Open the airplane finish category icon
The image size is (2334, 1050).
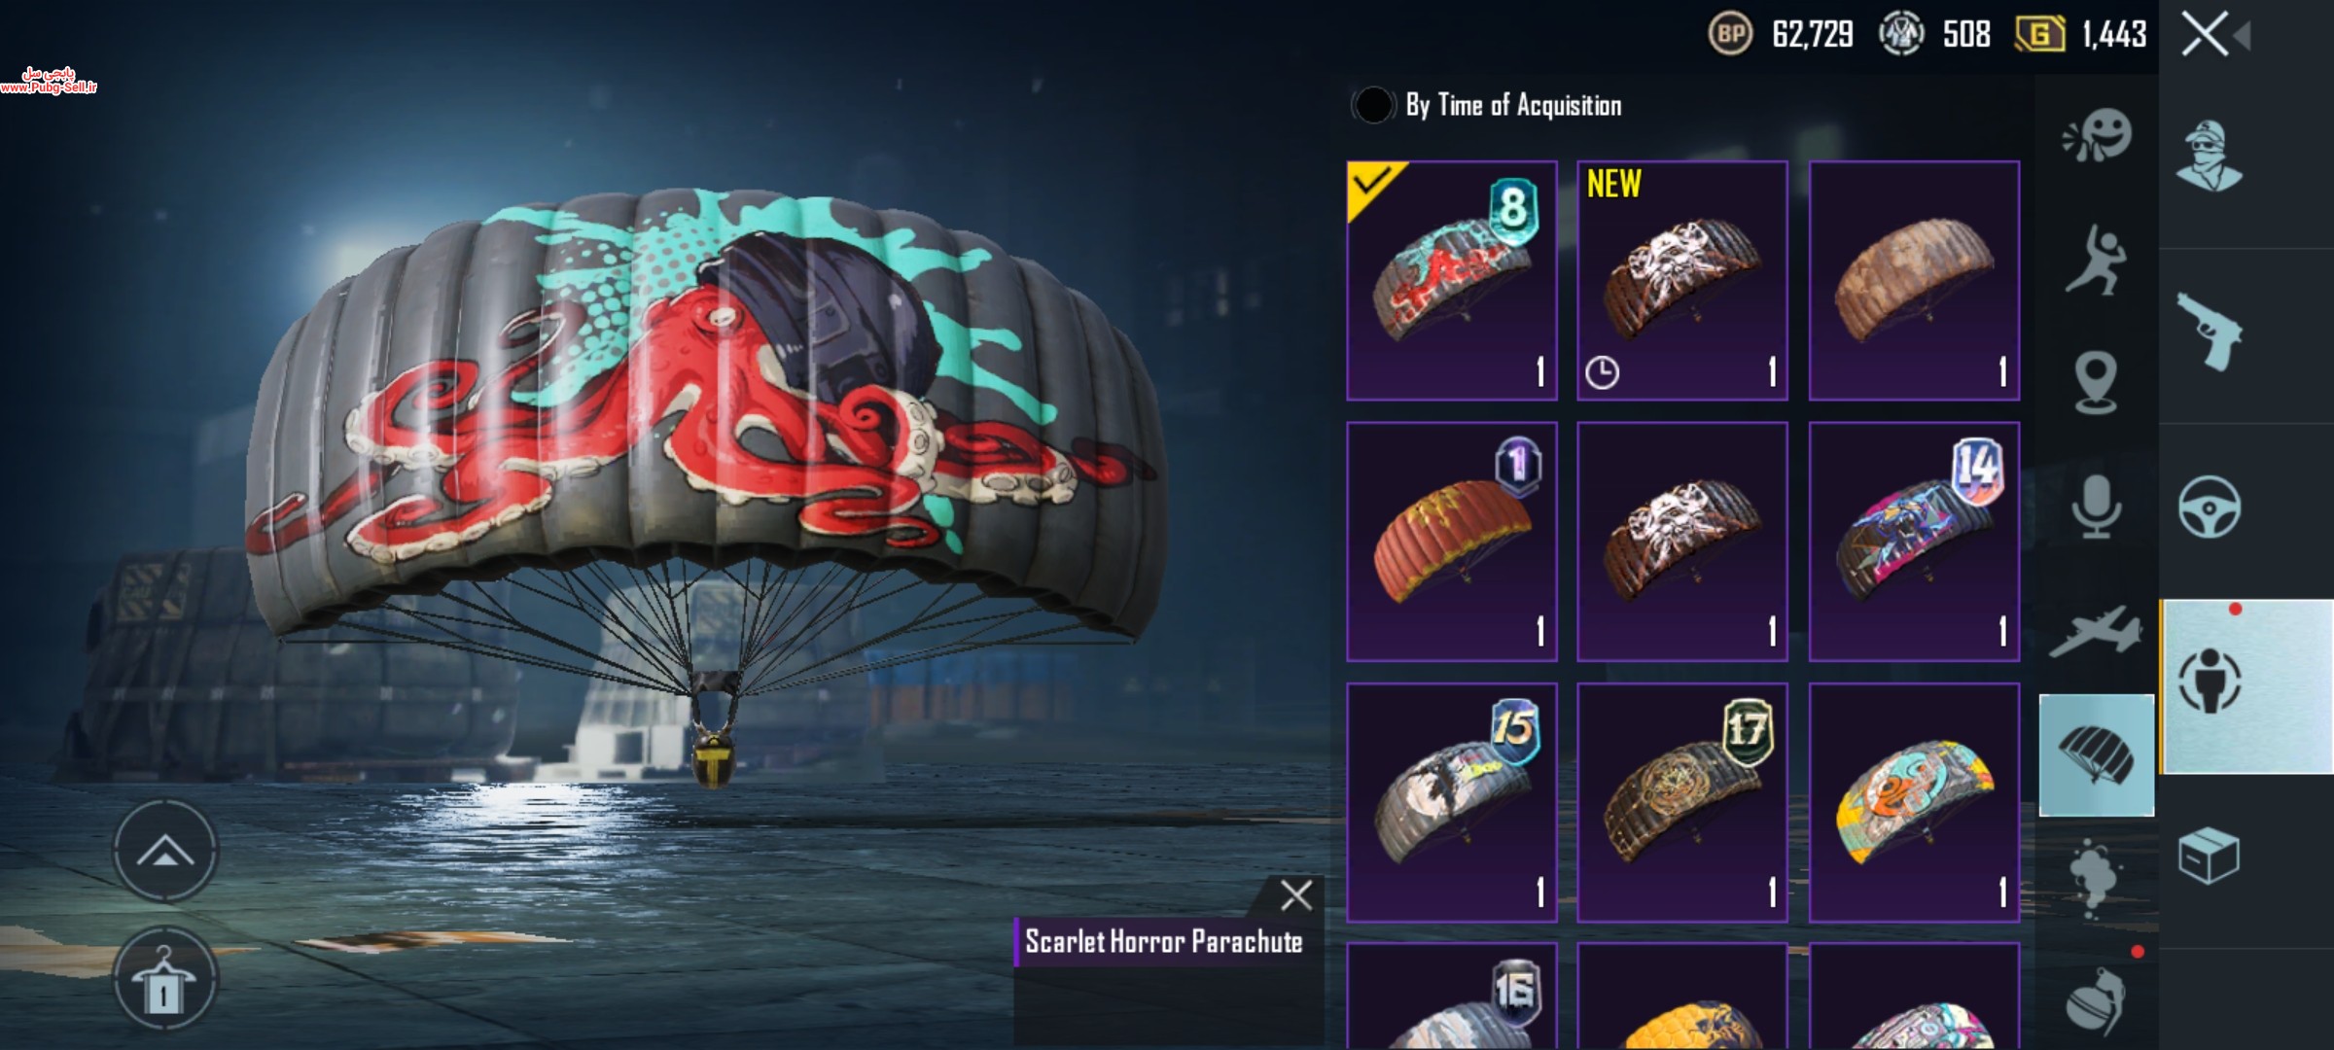tap(2096, 631)
